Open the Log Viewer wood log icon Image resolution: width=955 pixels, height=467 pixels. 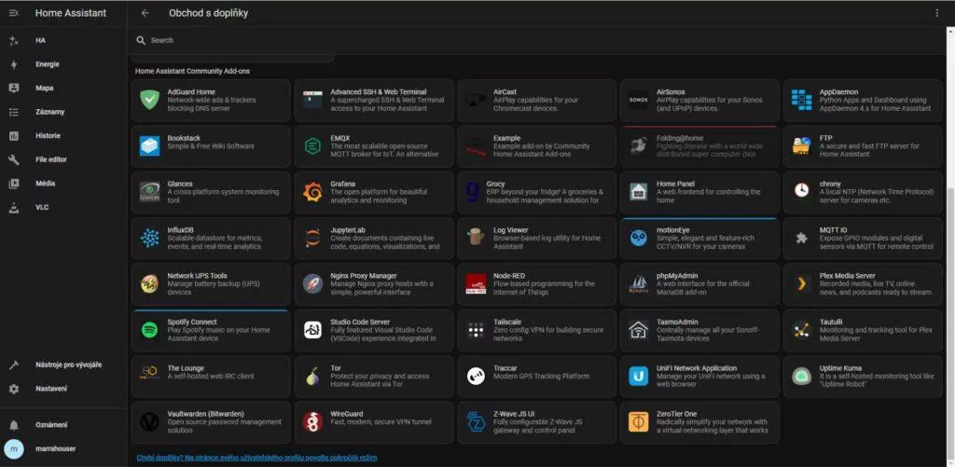pyautogui.click(x=476, y=238)
